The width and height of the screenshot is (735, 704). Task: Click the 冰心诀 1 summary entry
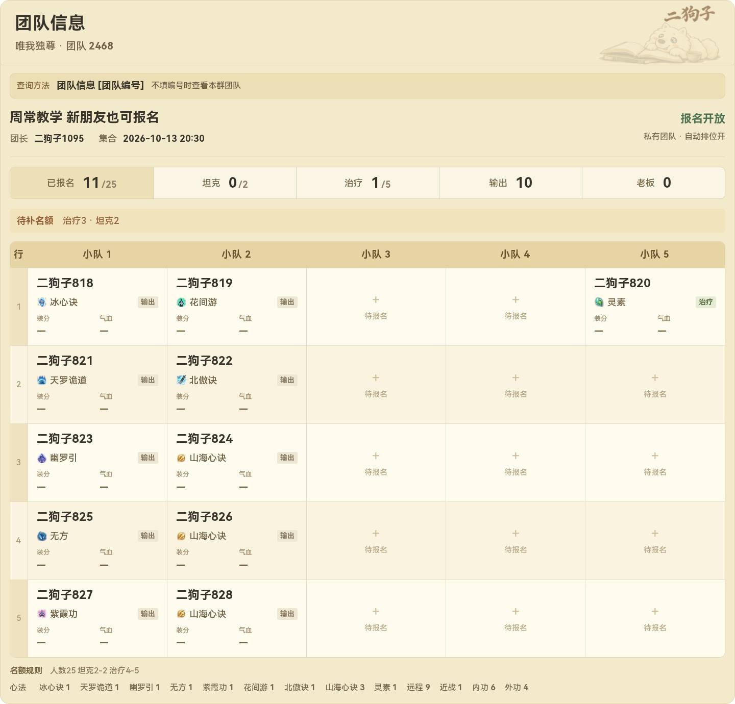click(55, 687)
